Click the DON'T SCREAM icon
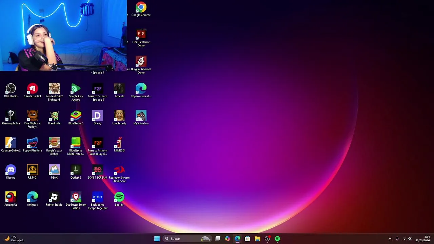 tap(98, 172)
